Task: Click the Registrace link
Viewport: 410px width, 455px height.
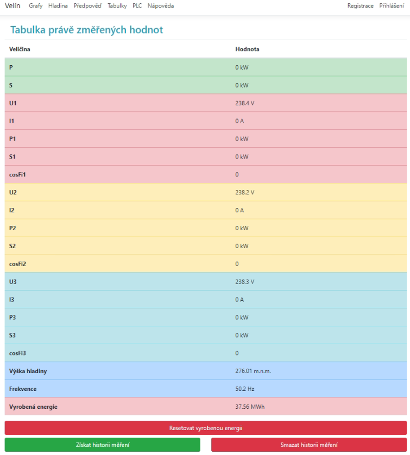Action: point(360,6)
